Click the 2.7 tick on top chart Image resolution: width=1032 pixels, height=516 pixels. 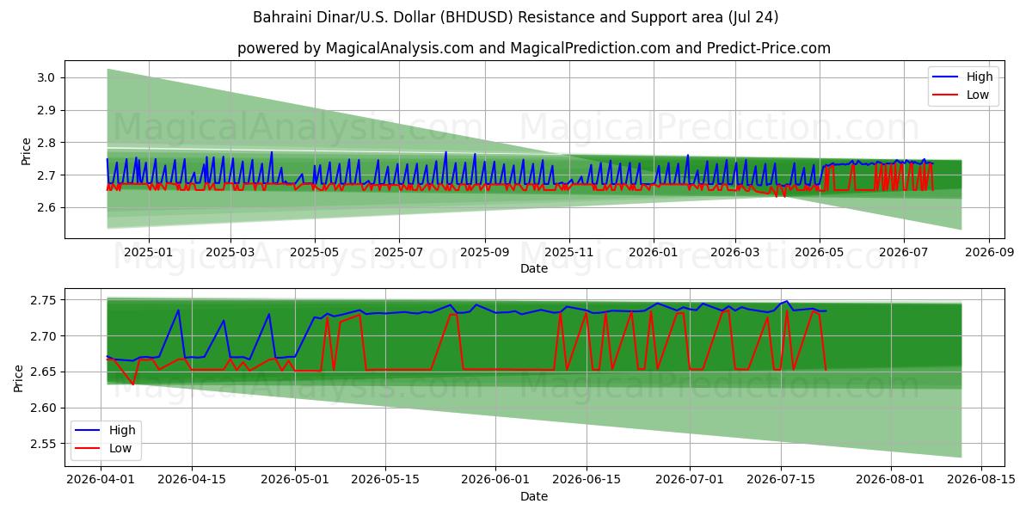point(48,175)
